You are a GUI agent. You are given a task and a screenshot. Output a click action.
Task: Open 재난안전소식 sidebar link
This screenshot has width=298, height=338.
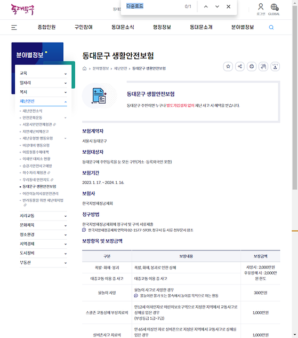tap(33, 111)
